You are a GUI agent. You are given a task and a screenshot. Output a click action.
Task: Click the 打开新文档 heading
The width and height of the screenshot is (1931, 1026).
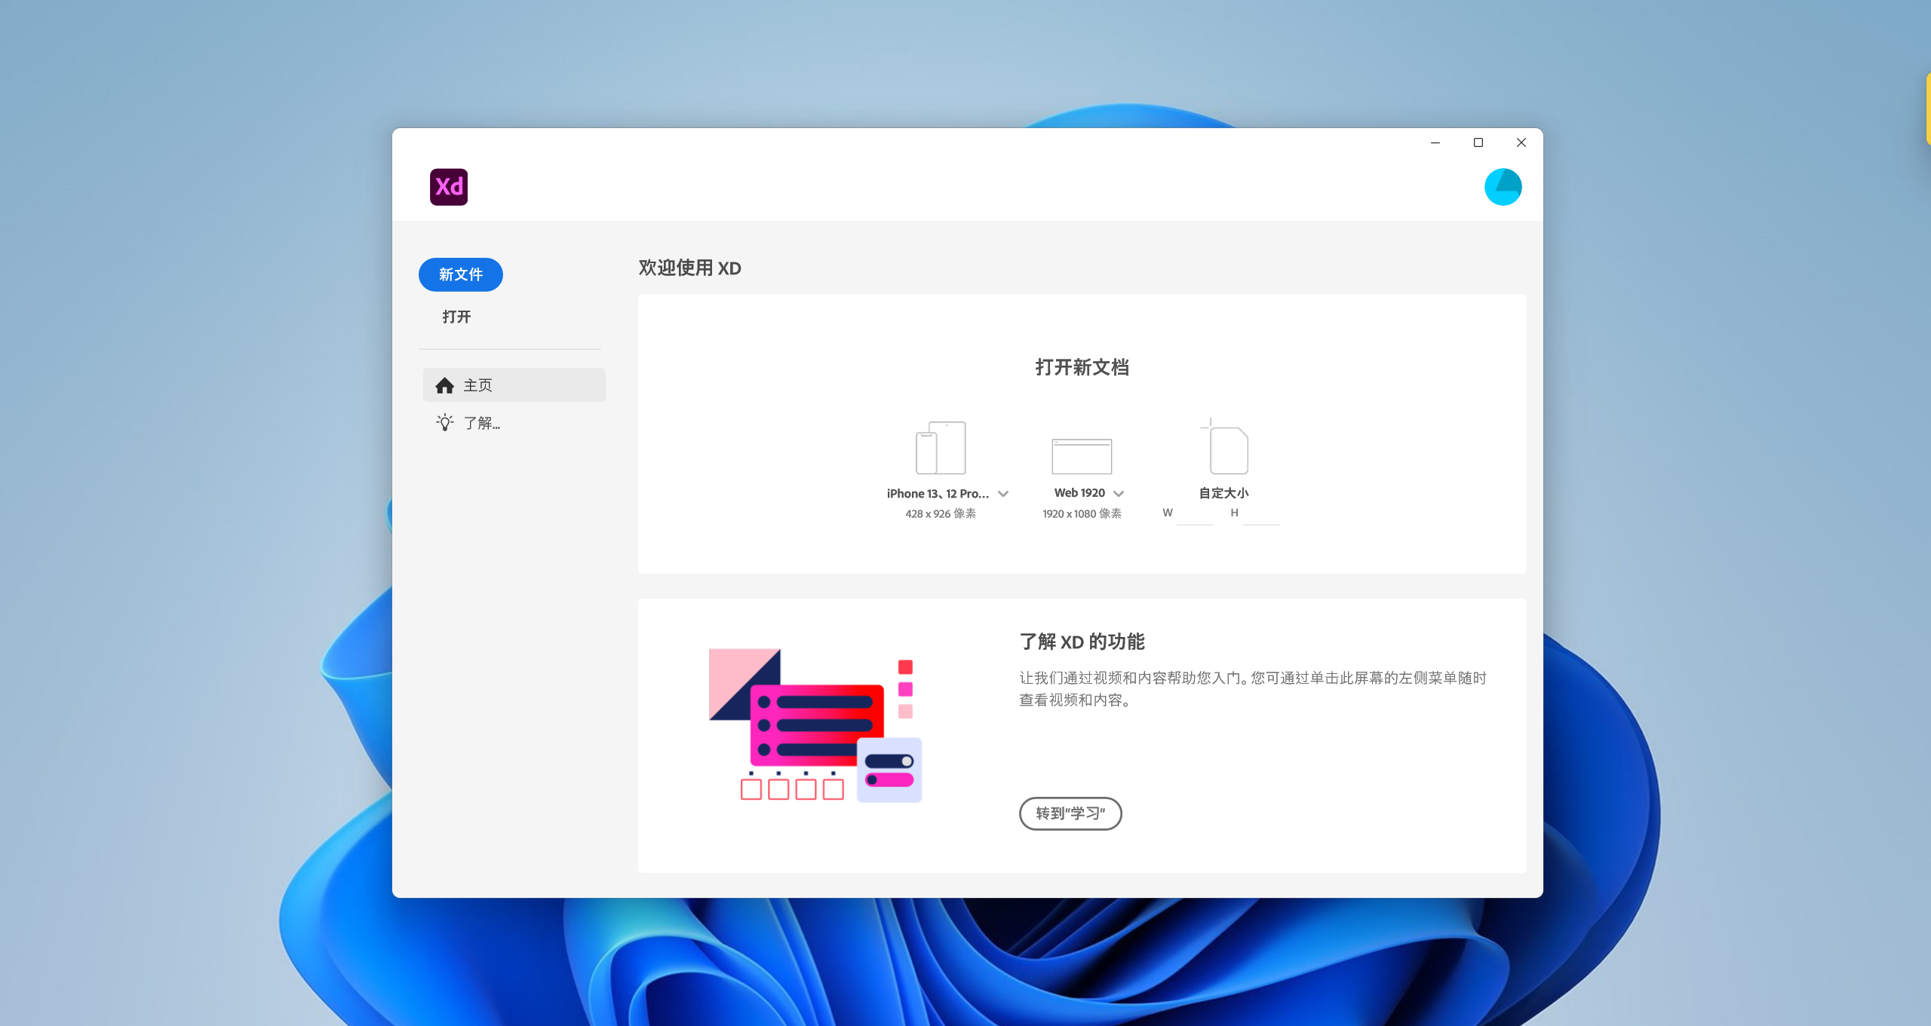(1082, 367)
